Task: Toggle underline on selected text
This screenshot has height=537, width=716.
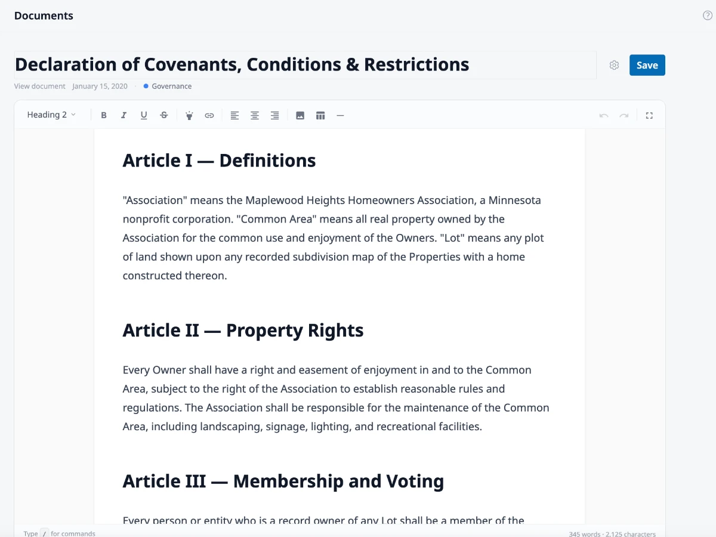Action: 144,115
